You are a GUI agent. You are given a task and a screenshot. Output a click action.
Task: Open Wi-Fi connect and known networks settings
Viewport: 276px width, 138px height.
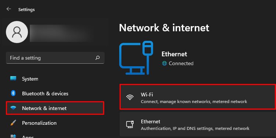pos(198,97)
